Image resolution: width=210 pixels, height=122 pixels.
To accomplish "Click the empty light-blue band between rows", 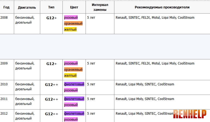I will 105,46.
